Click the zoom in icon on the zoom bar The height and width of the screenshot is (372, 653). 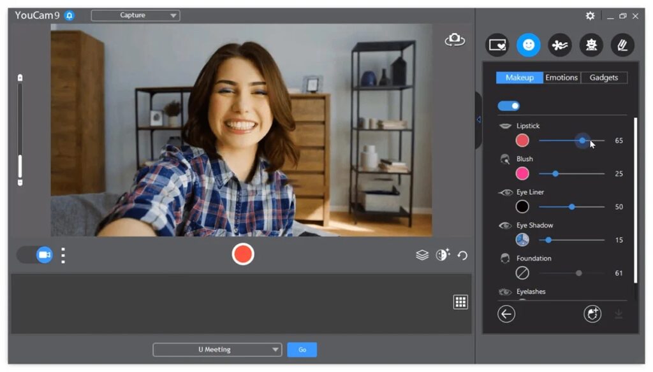coord(20,78)
